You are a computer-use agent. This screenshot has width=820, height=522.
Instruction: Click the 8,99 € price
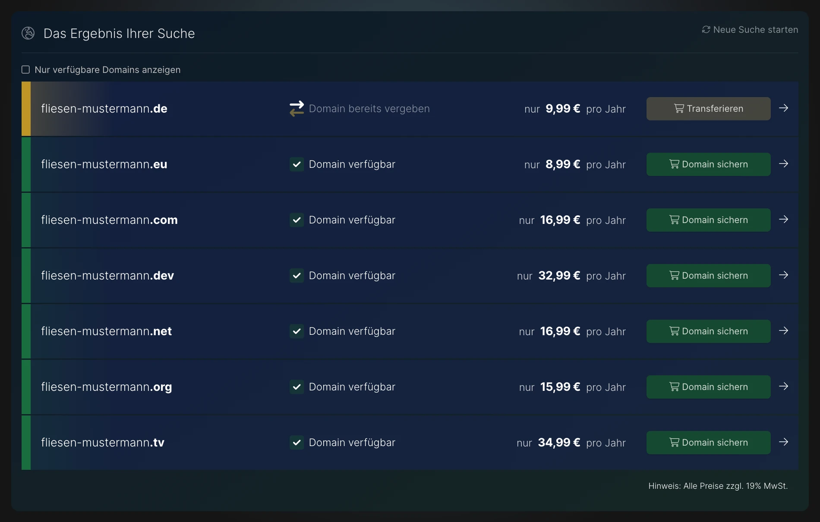563,164
